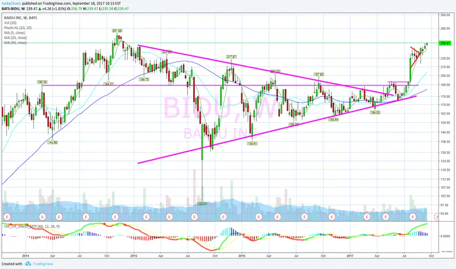This screenshot has width=456, height=269.
Task: Click the earnings E marker below the 100.00 label
Action: coord(194,217)
